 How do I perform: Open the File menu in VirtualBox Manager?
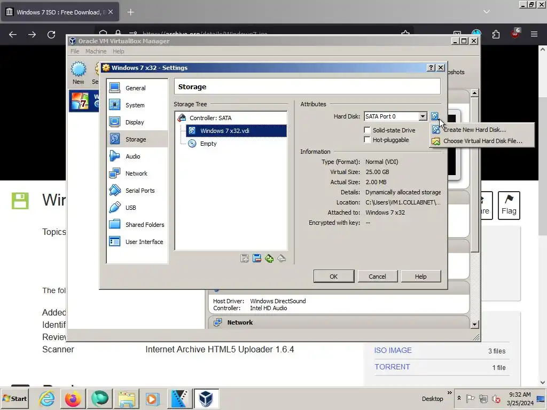[75, 51]
